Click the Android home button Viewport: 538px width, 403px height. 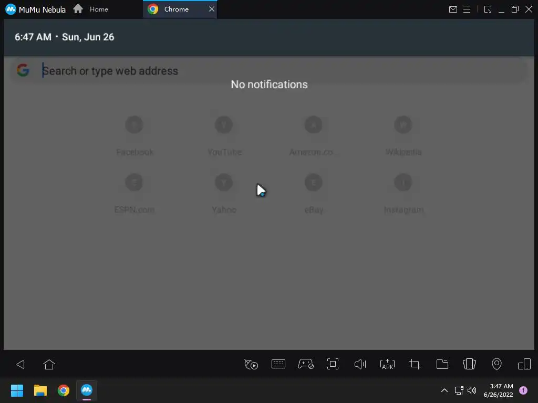coord(49,364)
